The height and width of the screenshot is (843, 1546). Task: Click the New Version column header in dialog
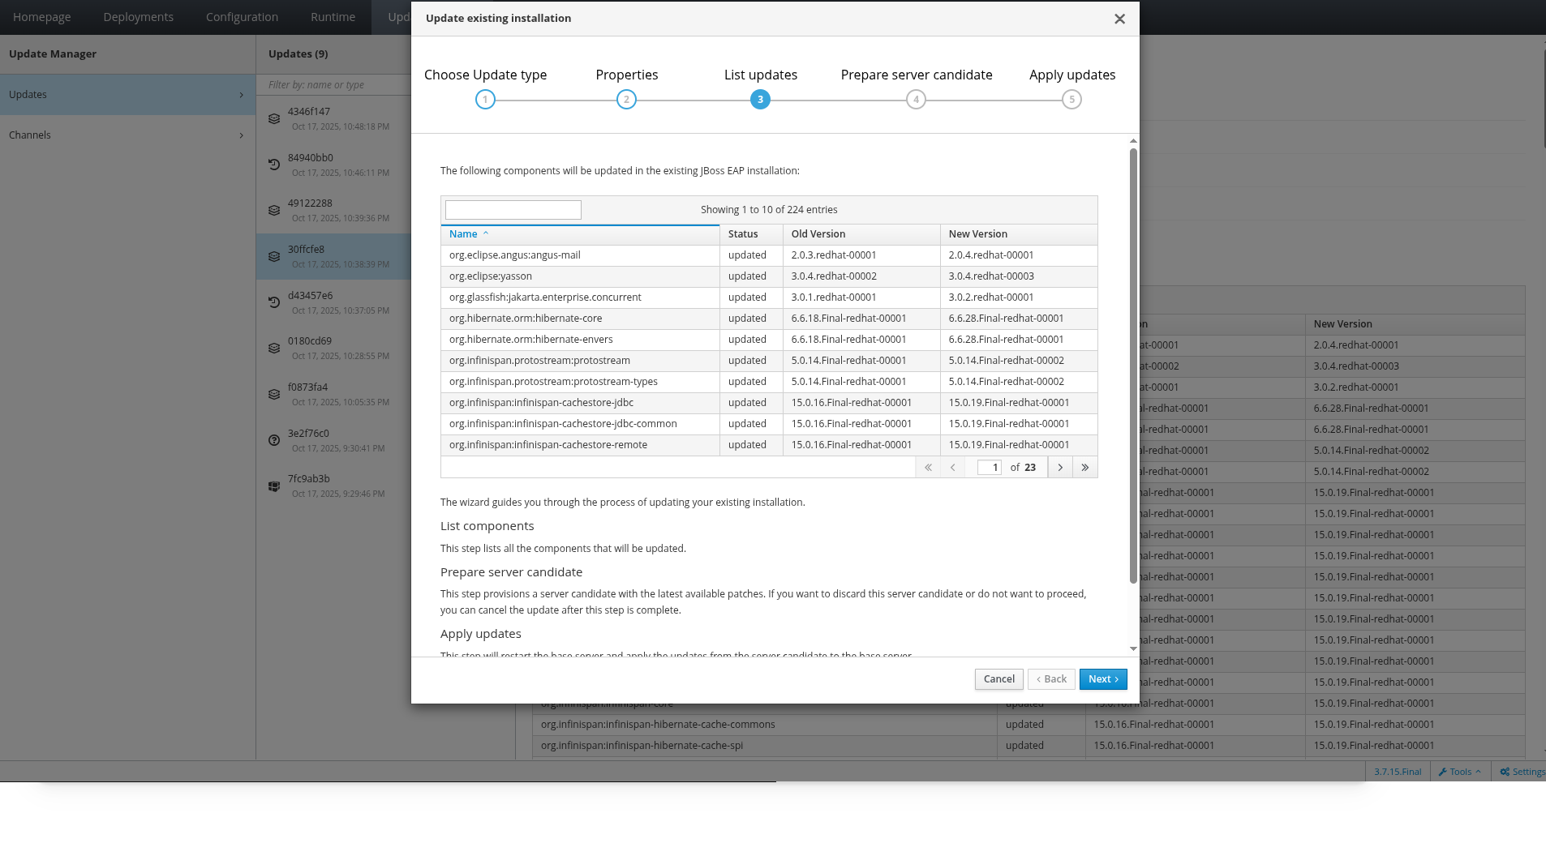tap(1019, 234)
